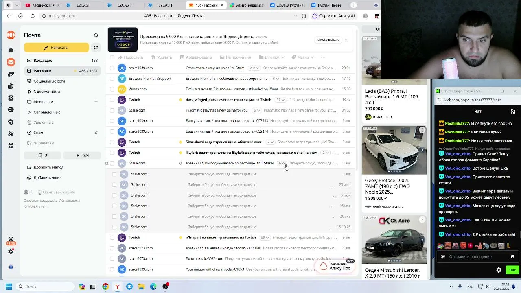
Task: Check the withdrawal code 657913 email
Action: coord(112,121)
